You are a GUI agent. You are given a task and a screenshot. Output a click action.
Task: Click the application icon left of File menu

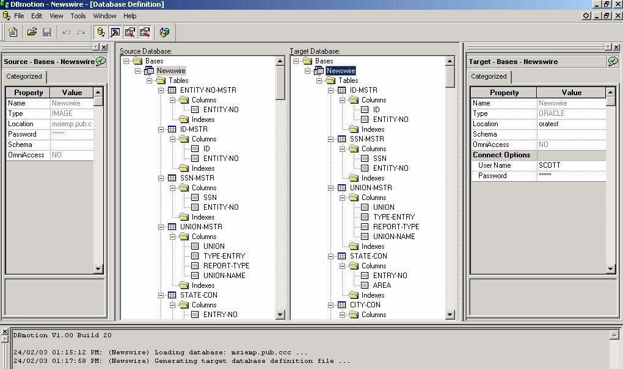coord(6,16)
